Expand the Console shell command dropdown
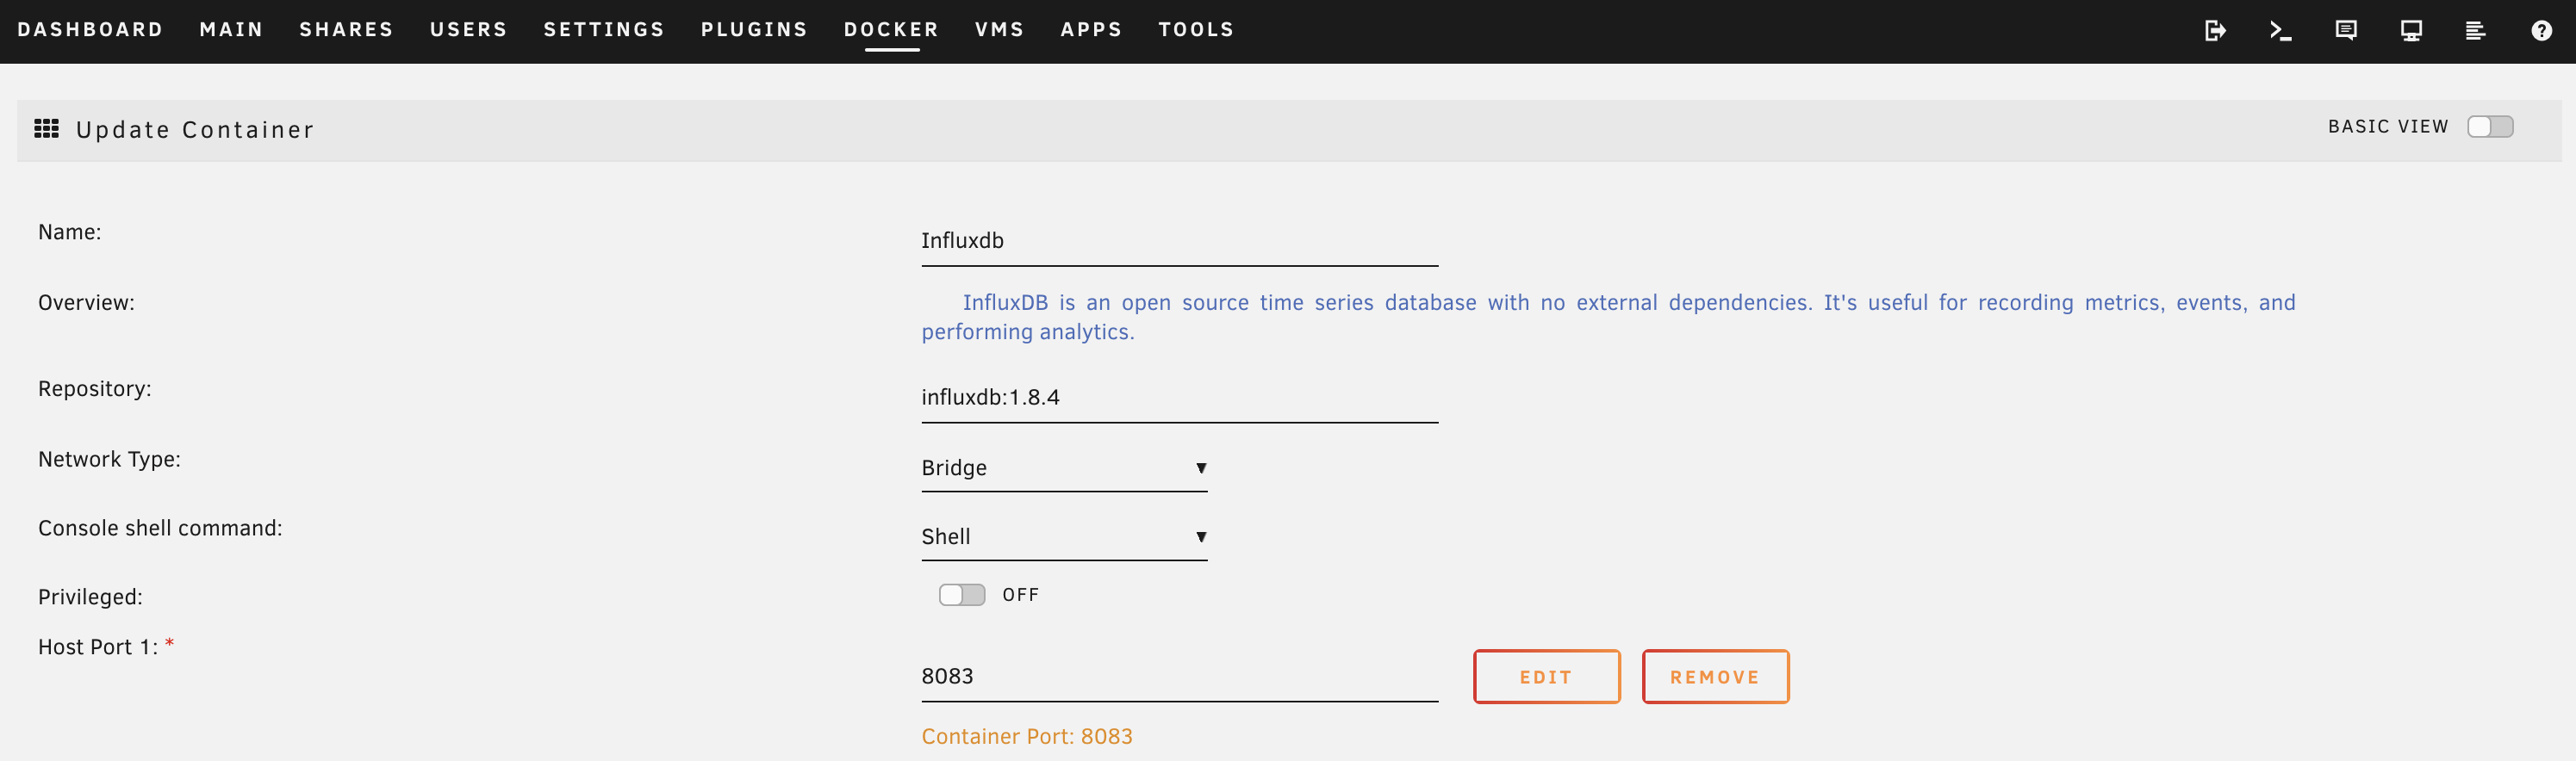2576x761 pixels. 1063,536
